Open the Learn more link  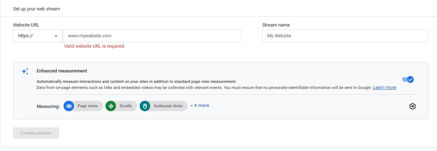tap(385, 88)
